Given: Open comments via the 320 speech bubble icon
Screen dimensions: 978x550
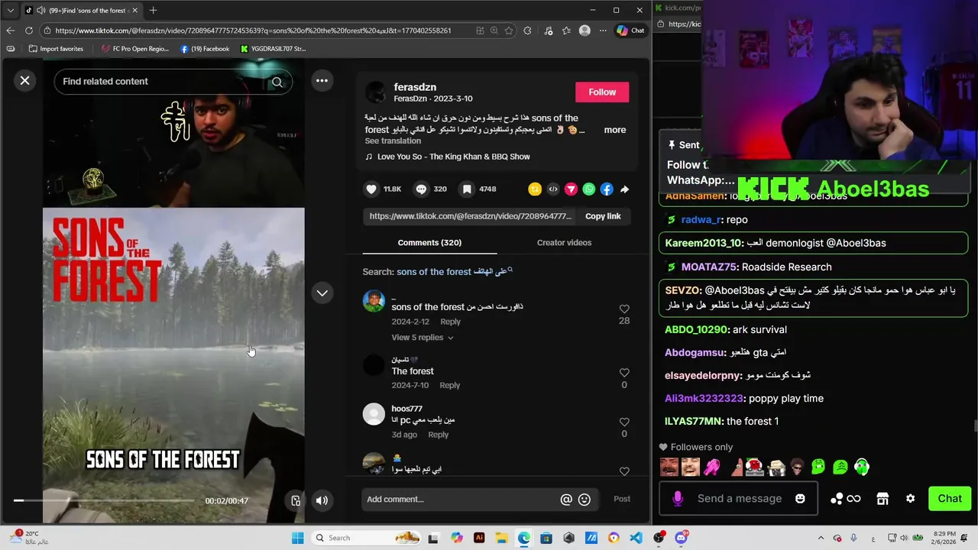Looking at the screenshot, I should point(421,189).
